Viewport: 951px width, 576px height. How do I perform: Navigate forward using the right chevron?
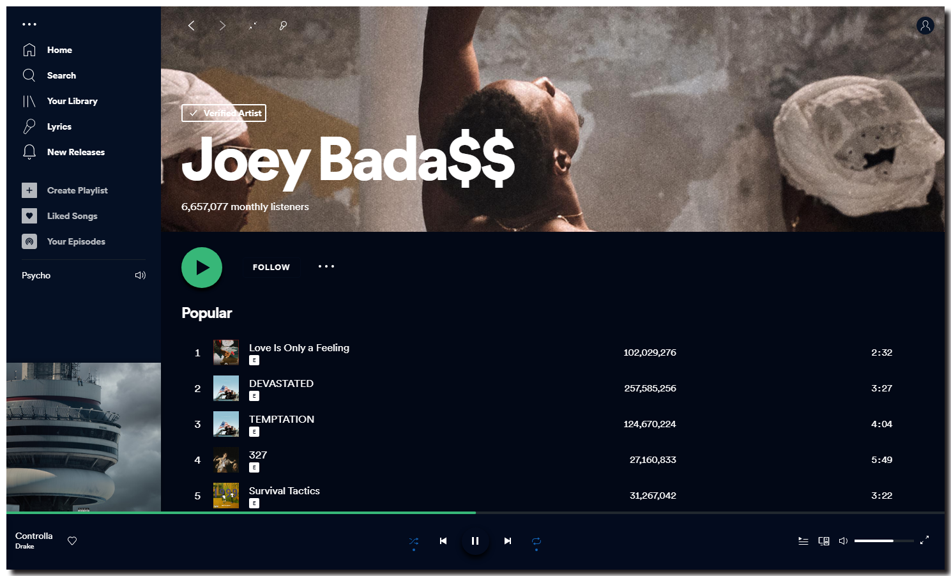point(222,26)
